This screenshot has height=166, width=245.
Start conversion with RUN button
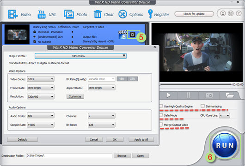click(x=225, y=145)
